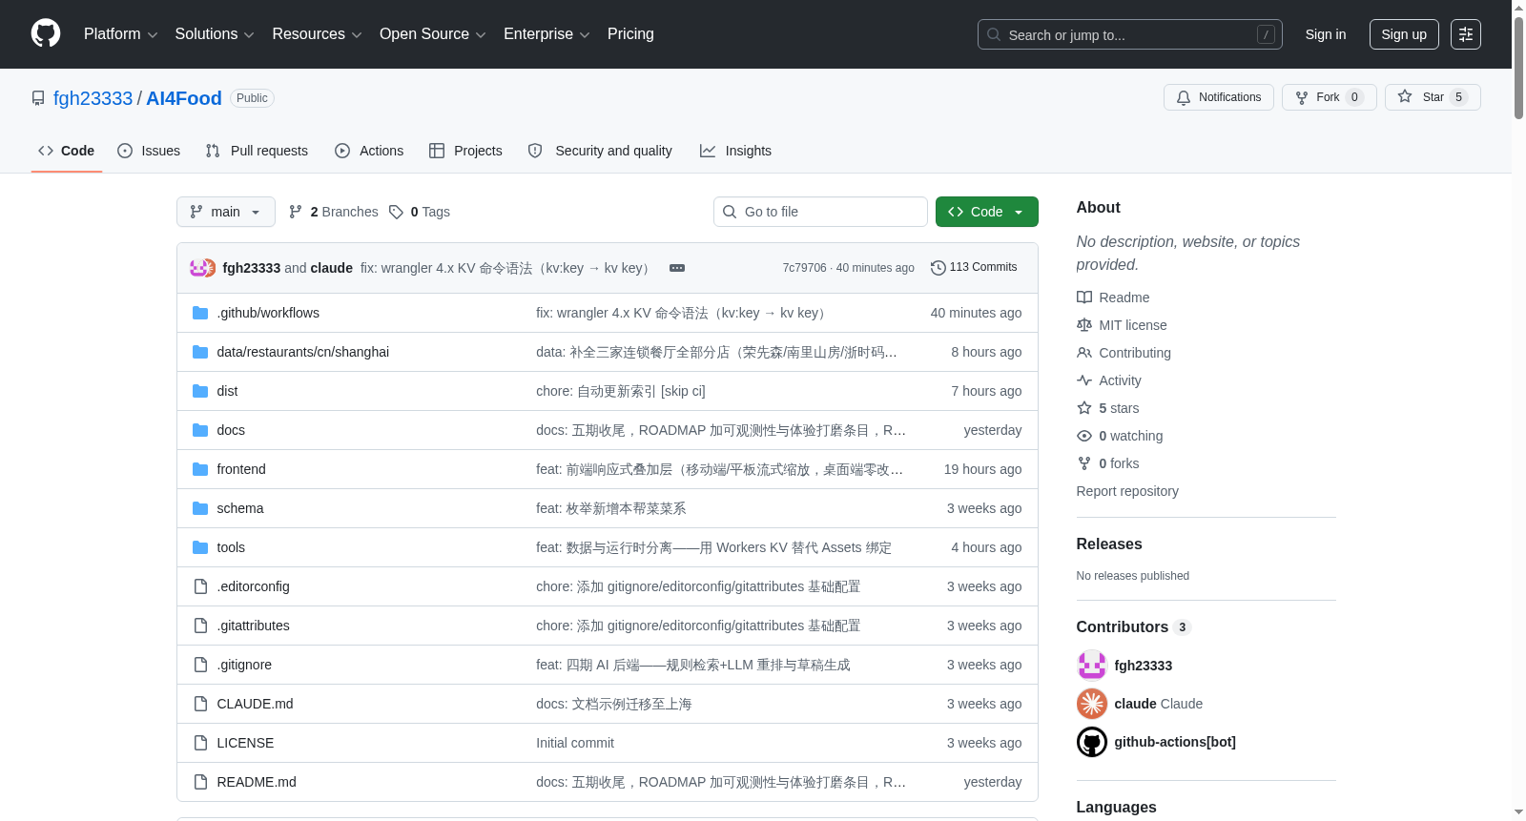Click the folder icon beside schema
Screen dimensions: 1526x821
[200, 508]
